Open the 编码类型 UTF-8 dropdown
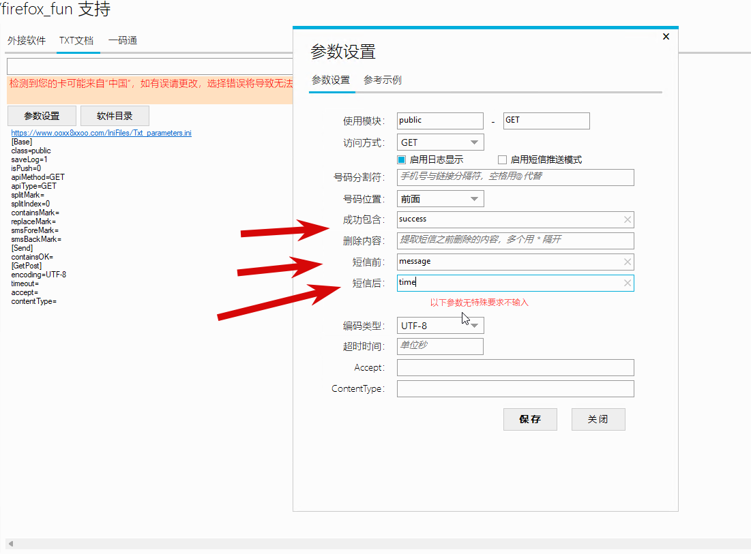This screenshot has width=751, height=554. click(440, 326)
